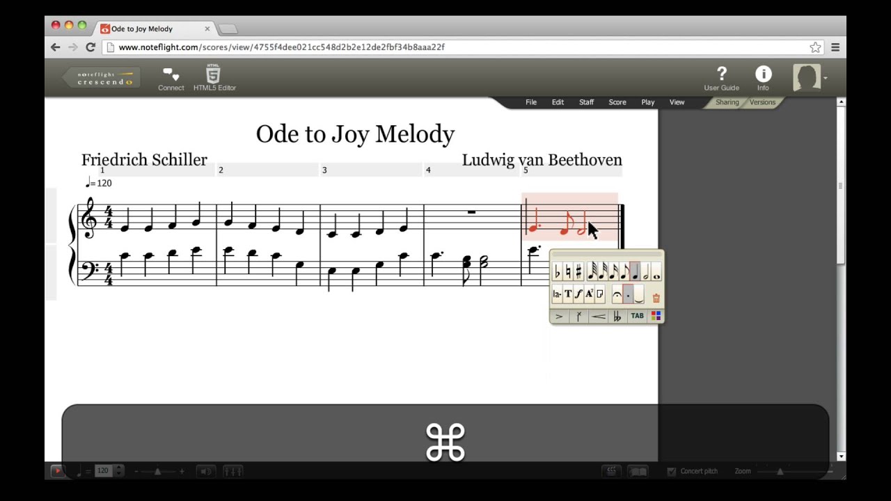The width and height of the screenshot is (891, 501).
Task: Delete selection with the trash icon
Action: (x=656, y=299)
